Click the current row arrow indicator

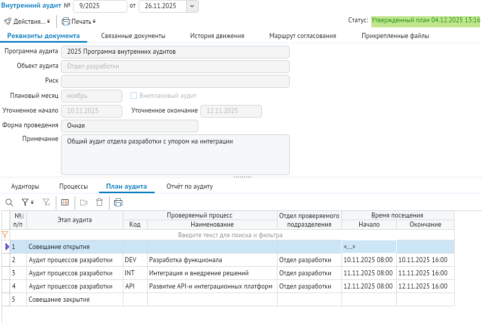click(7, 247)
